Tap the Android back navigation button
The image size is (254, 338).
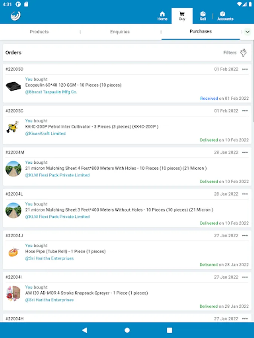[x=85, y=330]
